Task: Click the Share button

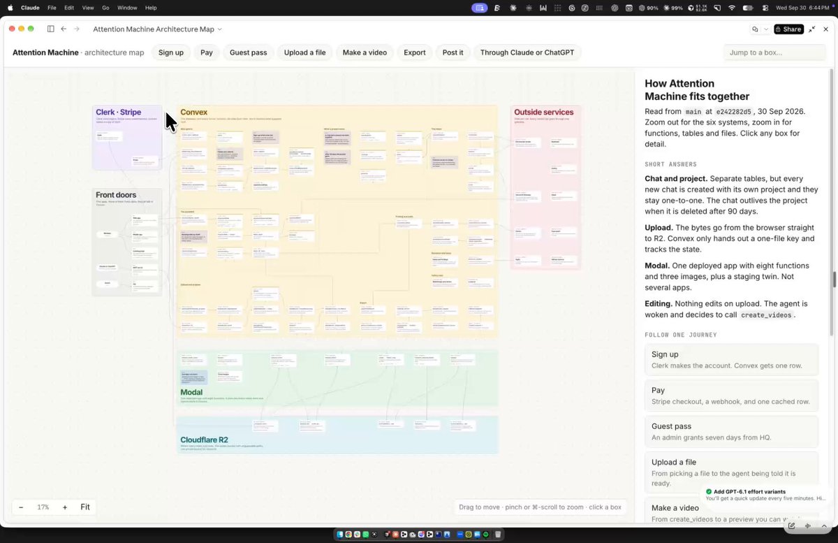Action: (x=788, y=29)
